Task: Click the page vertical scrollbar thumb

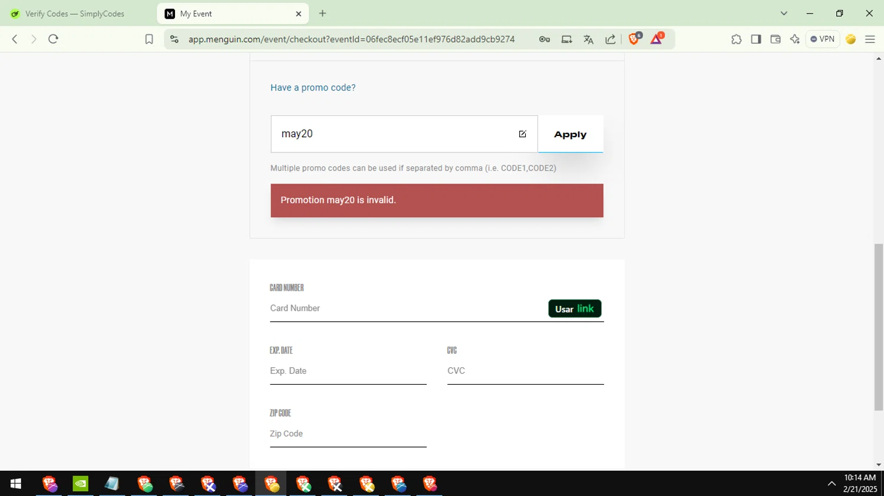Action: pos(879,327)
